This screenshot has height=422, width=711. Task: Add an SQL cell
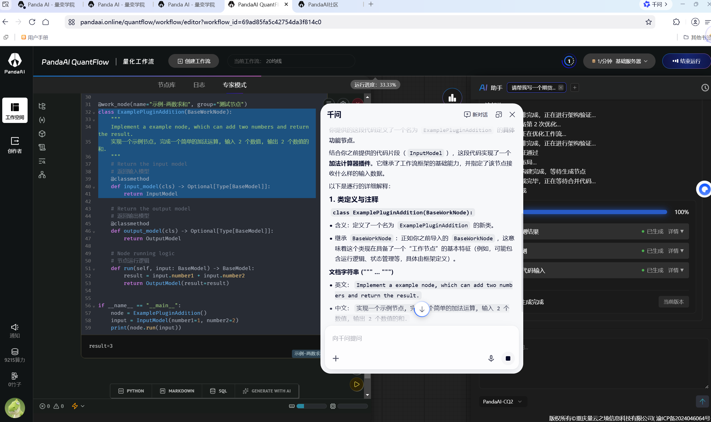pos(218,391)
